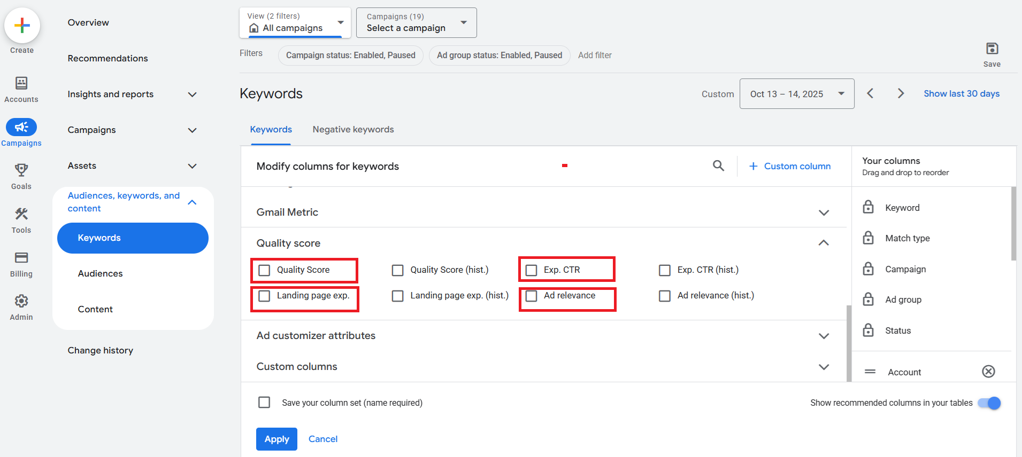
Task: Check the Quality Score checkbox
Action: (x=264, y=270)
